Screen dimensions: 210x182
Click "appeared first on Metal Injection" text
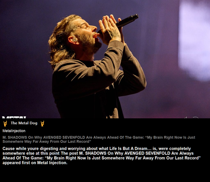(35, 163)
